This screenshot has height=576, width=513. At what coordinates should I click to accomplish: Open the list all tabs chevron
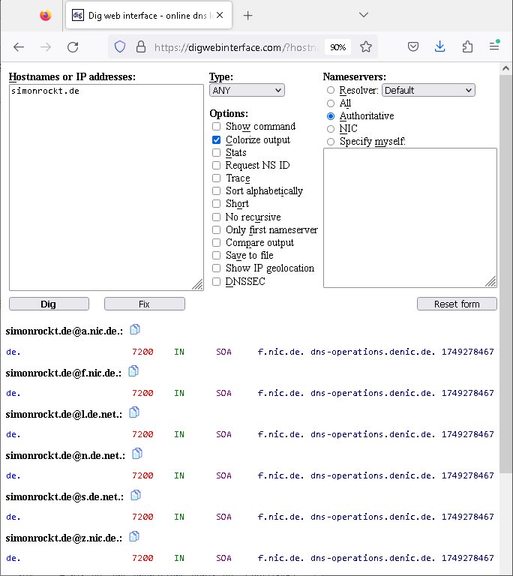pos(364,15)
